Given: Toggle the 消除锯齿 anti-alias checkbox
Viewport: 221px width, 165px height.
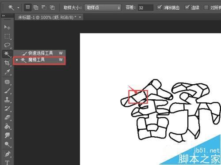Looking at the screenshot, I should click(159, 7).
